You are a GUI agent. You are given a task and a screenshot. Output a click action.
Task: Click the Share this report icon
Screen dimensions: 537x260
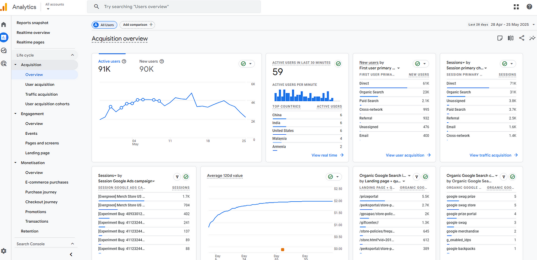tap(522, 38)
